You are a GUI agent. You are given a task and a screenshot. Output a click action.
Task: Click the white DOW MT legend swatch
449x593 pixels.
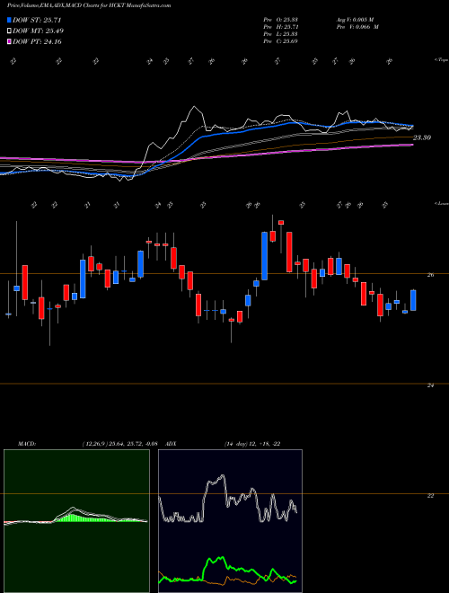pyautogui.click(x=9, y=31)
